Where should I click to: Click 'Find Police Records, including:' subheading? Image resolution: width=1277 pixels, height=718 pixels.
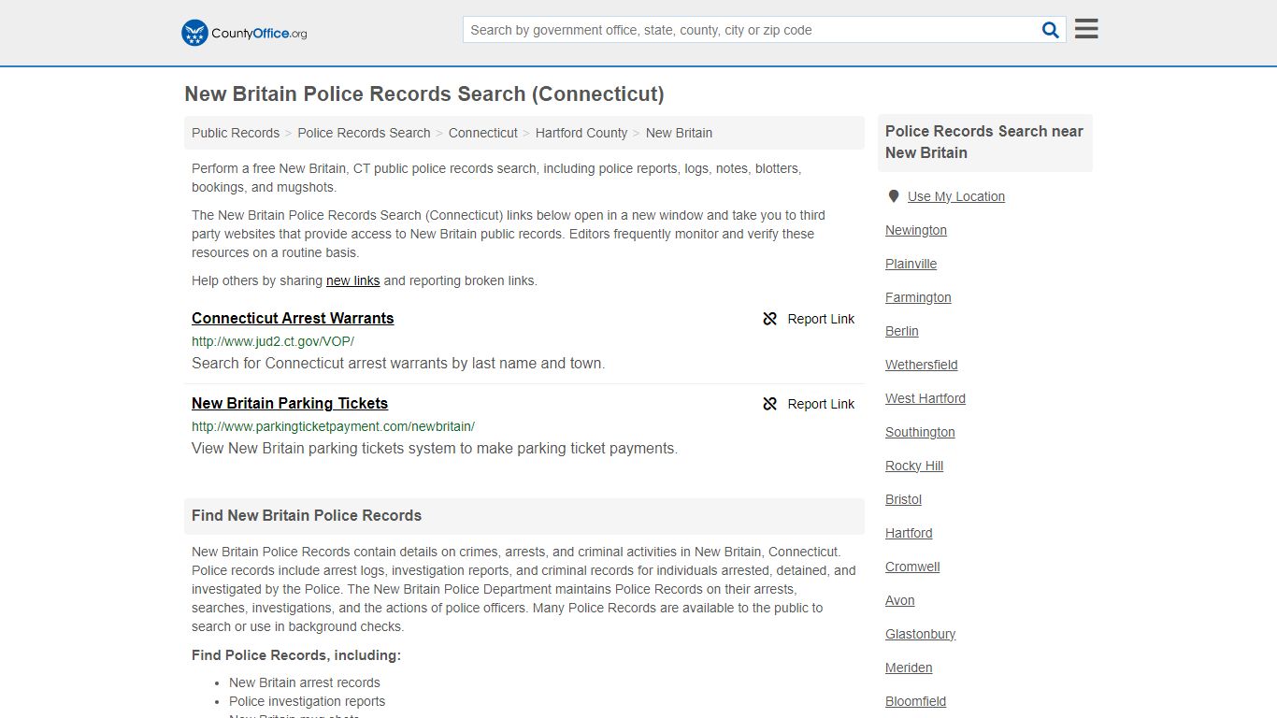pos(296,655)
